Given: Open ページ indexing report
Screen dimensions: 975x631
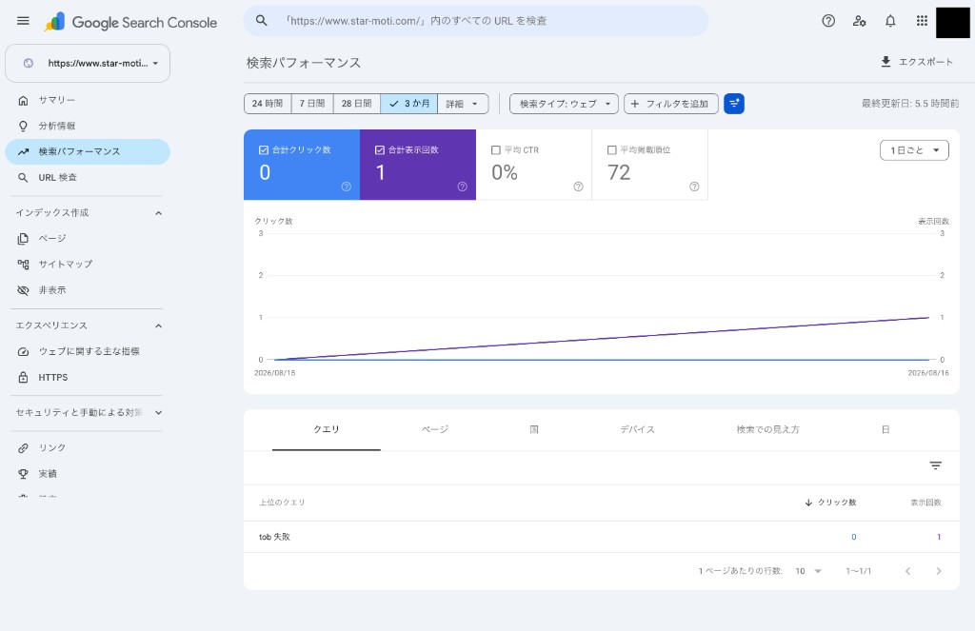Looking at the screenshot, I should (x=88, y=238).
